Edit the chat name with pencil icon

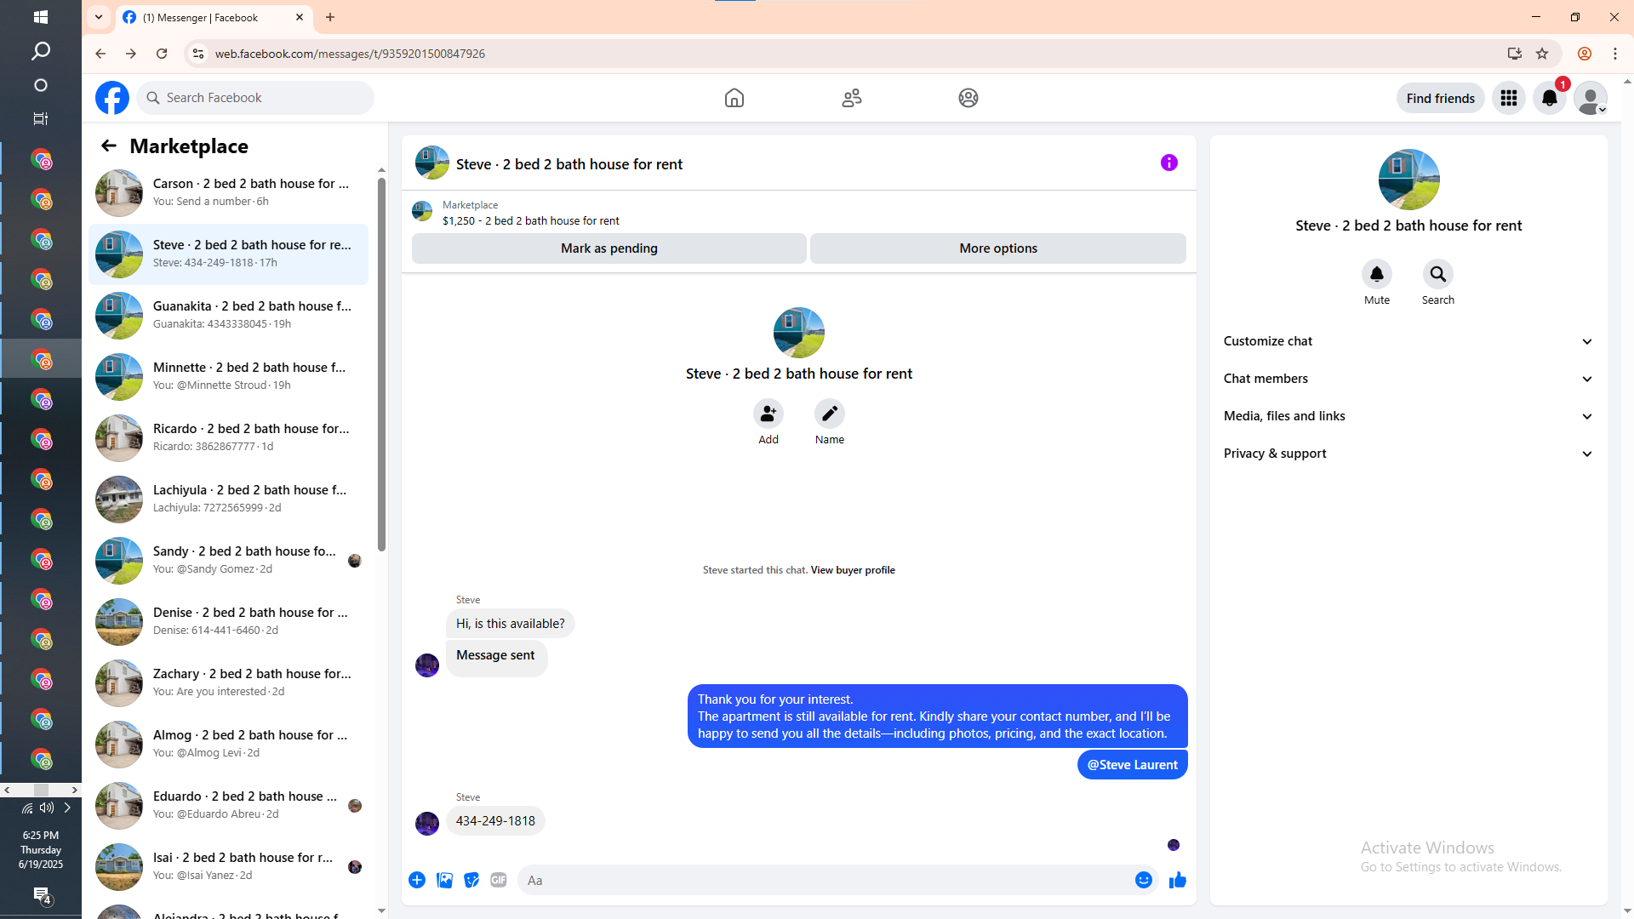point(830,414)
